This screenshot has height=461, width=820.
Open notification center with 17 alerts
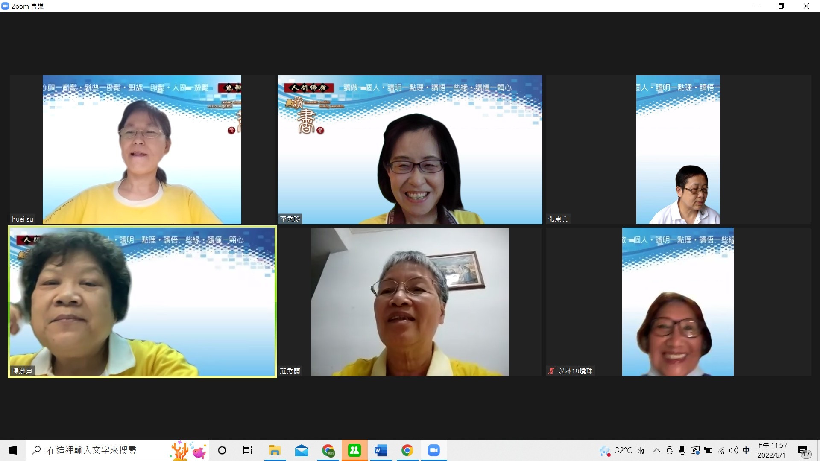pyautogui.click(x=804, y=451)
